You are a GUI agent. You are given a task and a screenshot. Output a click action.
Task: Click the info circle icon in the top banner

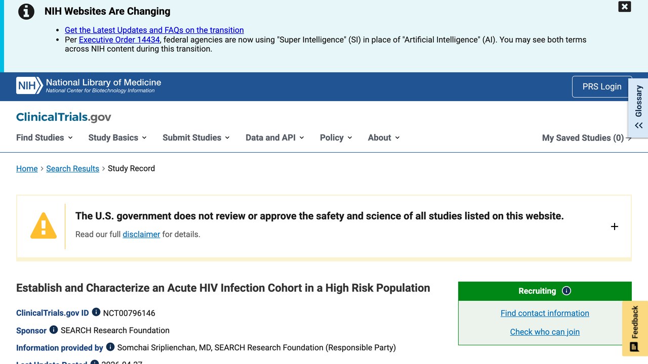[x=26, y=11]
